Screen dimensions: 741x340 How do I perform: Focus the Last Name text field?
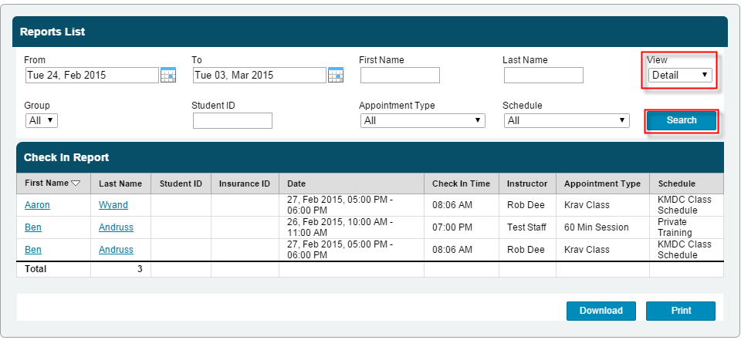coord(543,76)
